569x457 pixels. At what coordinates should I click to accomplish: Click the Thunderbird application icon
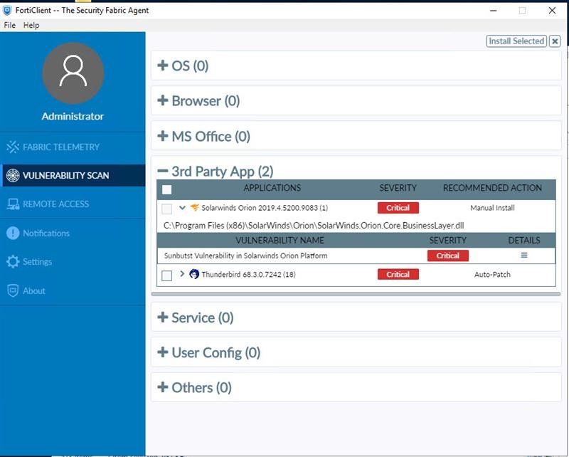[x=194, y=274]
